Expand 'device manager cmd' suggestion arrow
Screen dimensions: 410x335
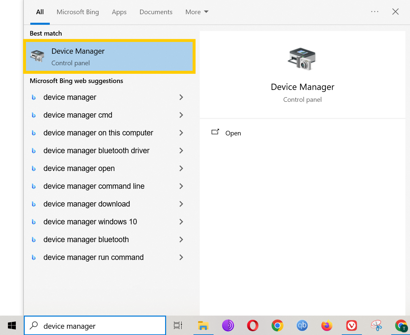[181, 115]
